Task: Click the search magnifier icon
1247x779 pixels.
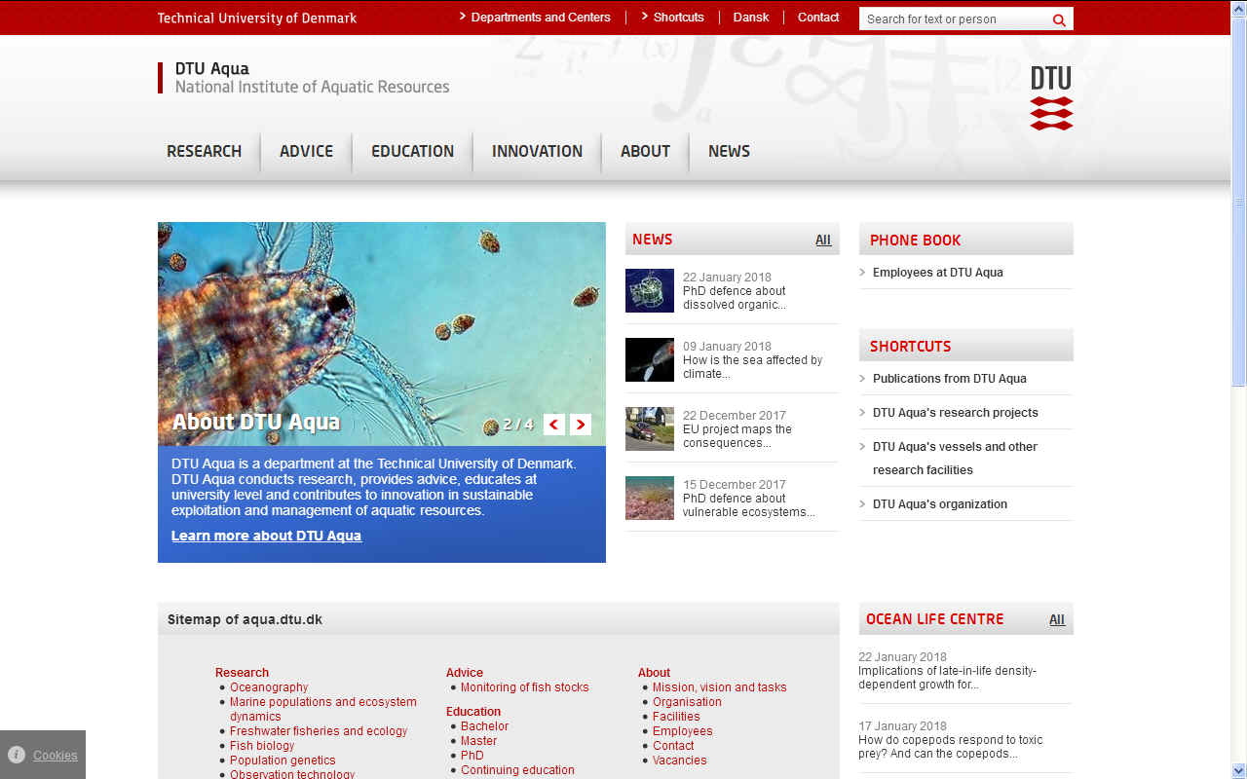Action: 1059,19
